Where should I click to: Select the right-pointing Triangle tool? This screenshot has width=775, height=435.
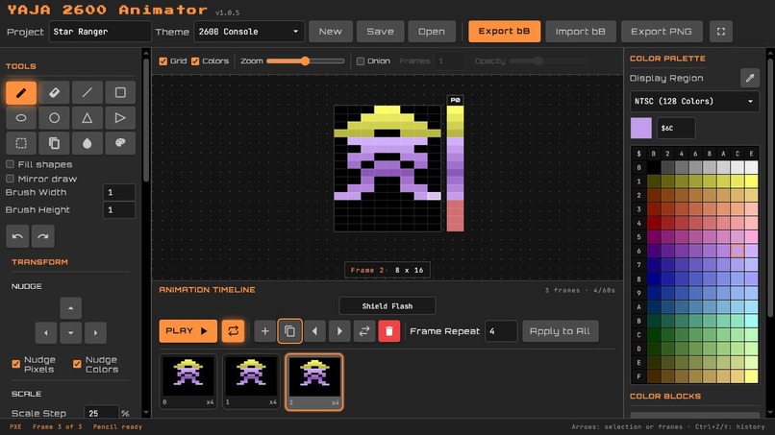tap(120, 118)
